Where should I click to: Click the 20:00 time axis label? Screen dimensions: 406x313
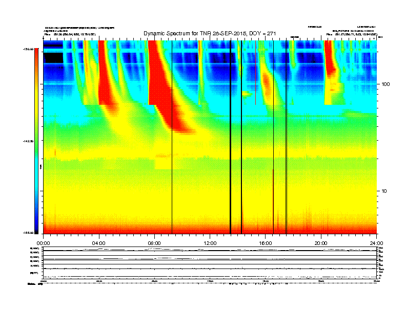(x=321, y=243)
